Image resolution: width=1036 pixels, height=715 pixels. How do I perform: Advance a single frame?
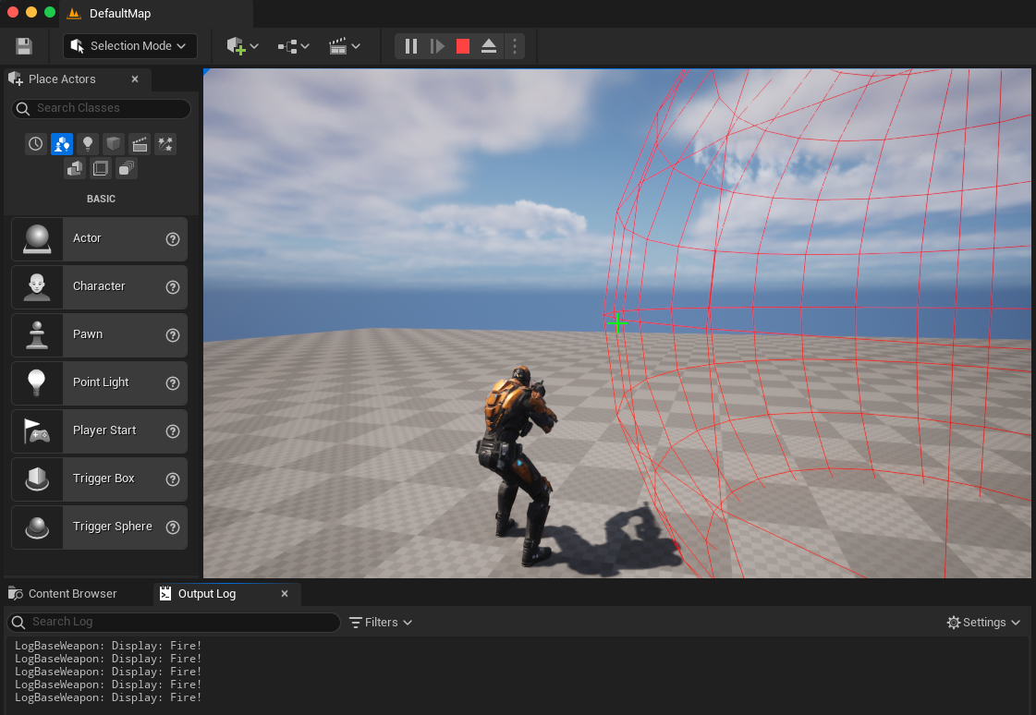click(437, 46)
